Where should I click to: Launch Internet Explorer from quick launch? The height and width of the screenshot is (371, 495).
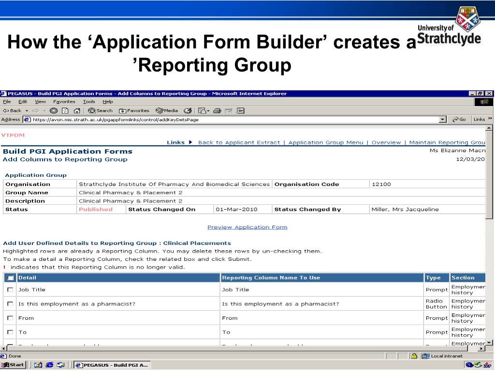50,365
